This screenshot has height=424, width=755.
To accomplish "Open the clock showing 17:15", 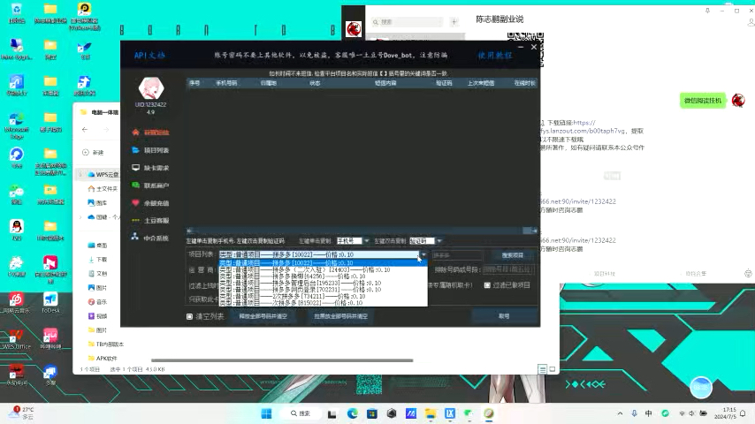I will (x=725, y=413).
